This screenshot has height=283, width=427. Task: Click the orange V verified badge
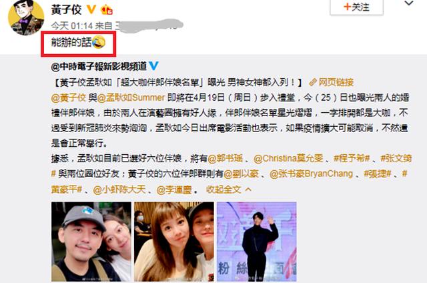tap(91, 10)
